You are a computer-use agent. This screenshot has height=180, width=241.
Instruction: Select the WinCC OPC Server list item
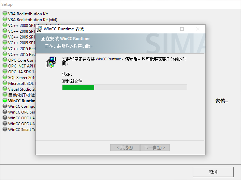pos(22,112)
